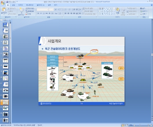Open the 삽입 (Insert) ribbon tab
Screen dimensions: 153x127
tap(13, 5)
